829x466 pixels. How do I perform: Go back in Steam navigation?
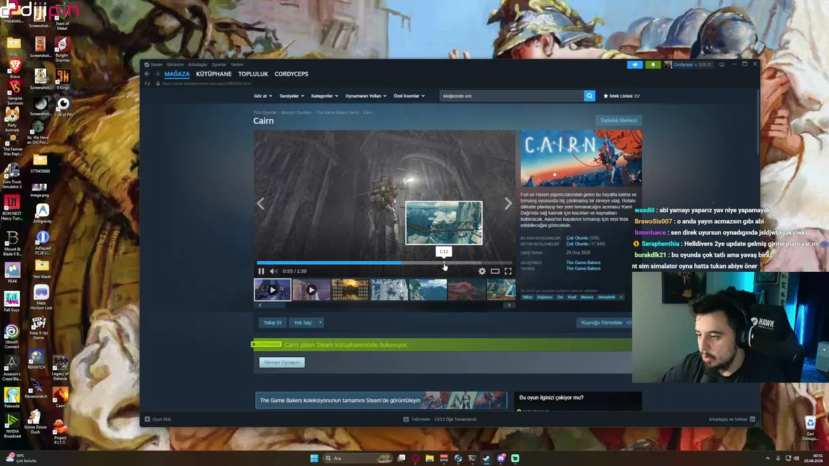click(x=147, y=74)
